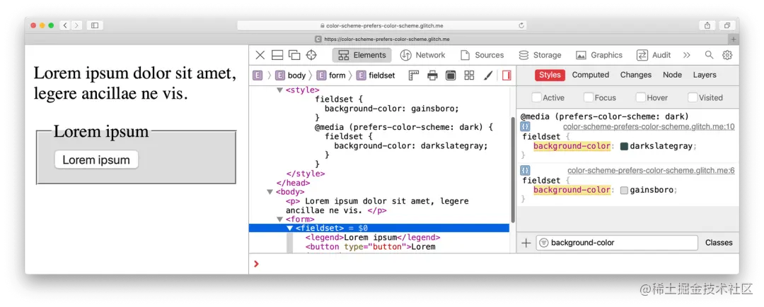The height and width of the screenshot is (307, 764).
Task: Toggle the rulers icon in the DOM toolbar
Action: coord(414,76)
